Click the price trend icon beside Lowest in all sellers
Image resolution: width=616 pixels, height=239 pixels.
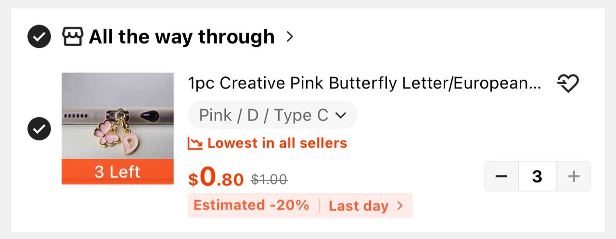coord(195,143)
